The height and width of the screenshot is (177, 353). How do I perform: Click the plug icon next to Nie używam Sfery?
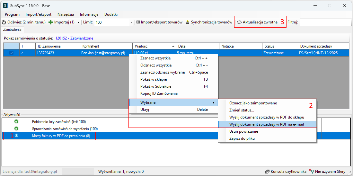click(312, 171)
